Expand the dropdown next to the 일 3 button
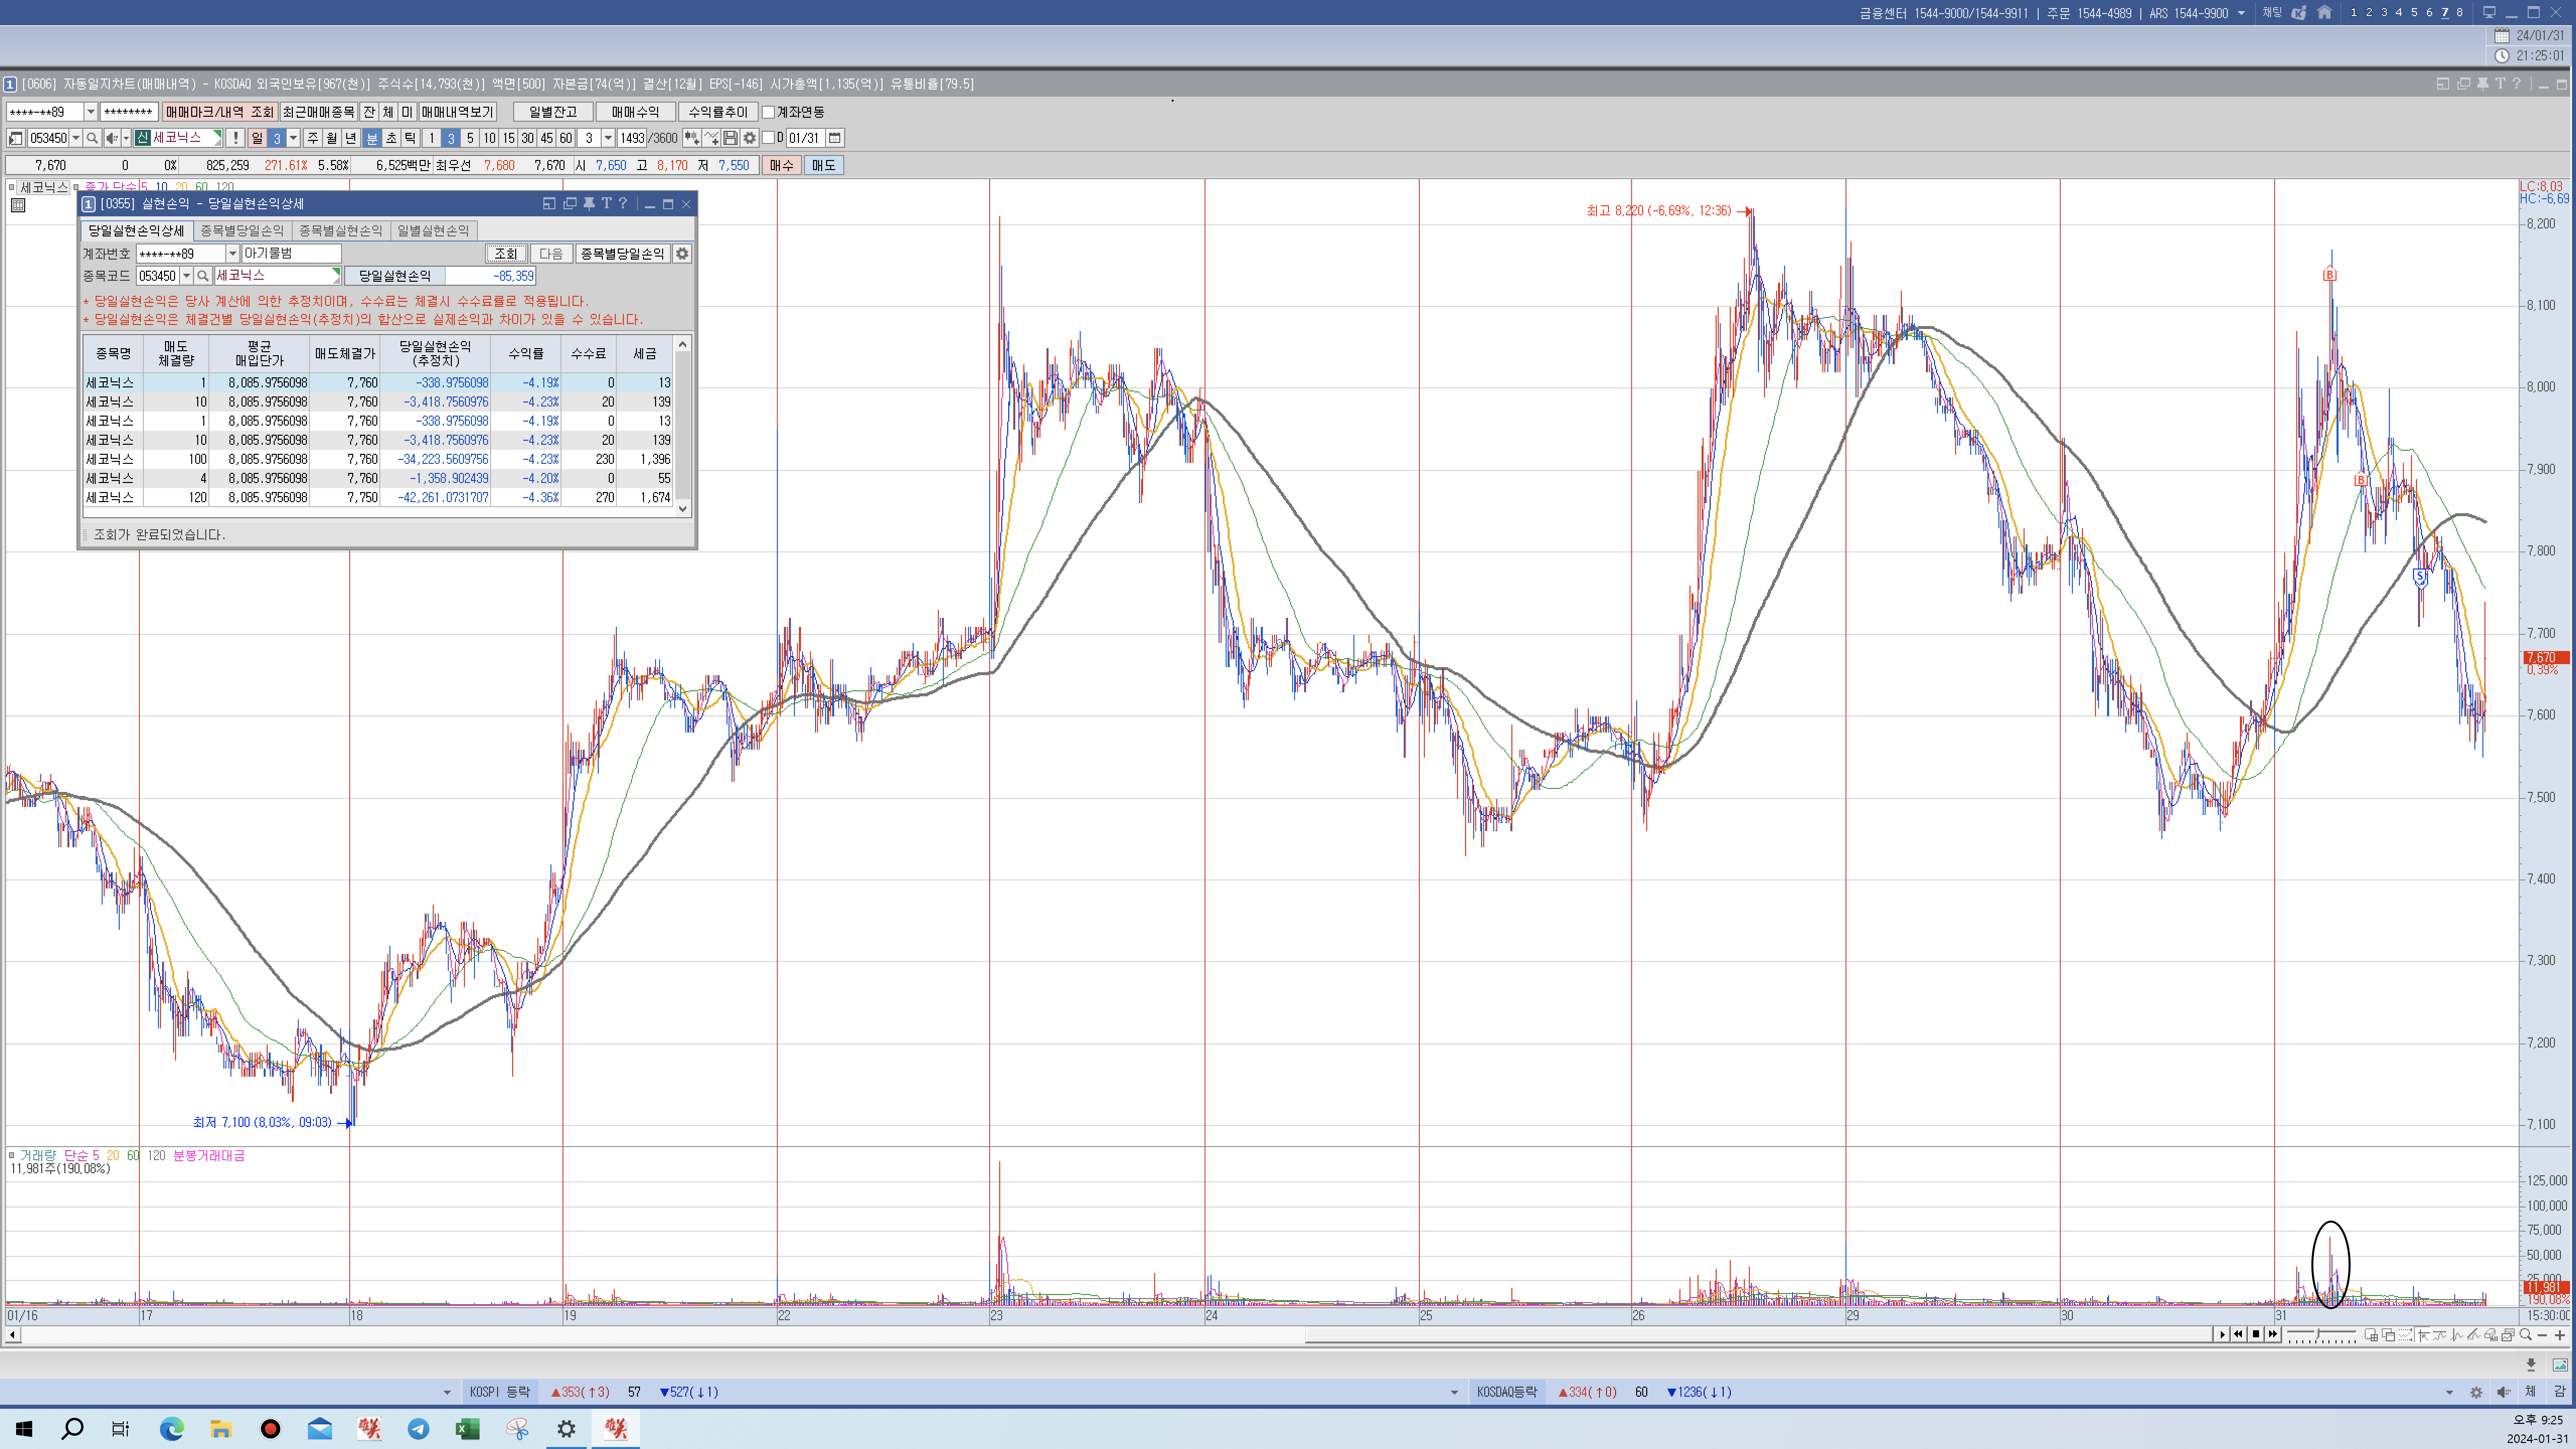Screen dimensions: 2576x1449 pos(293,138)
